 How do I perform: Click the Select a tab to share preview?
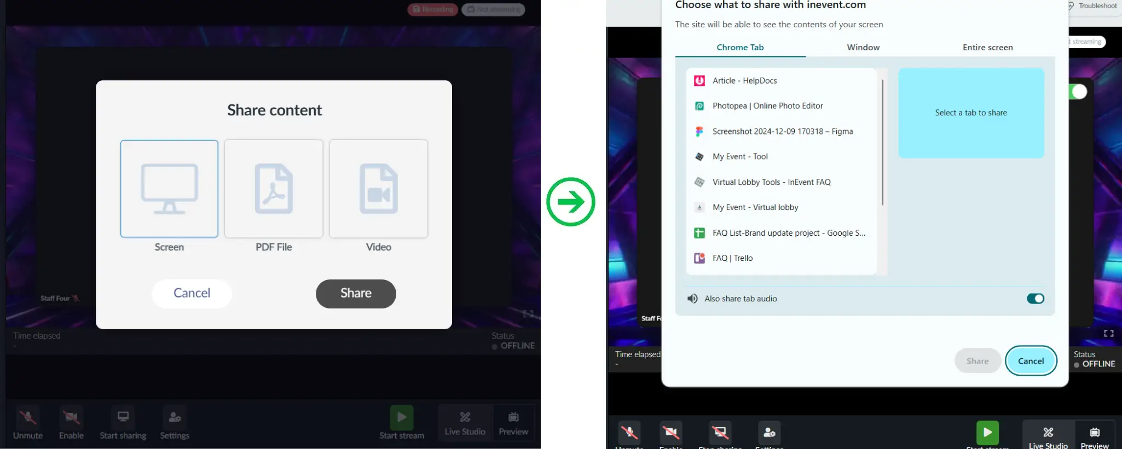point(971,113)
